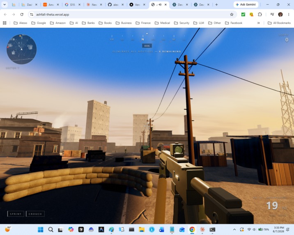Switch to the $19 Google tab
The height and width of the screenshot is (235, 294).
72,5
